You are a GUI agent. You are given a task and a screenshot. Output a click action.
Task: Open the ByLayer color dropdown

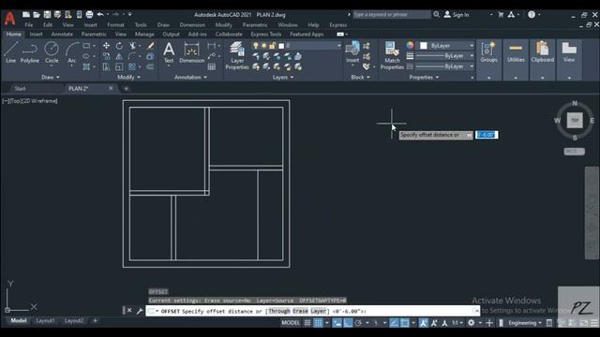pyautogui.click(x=472, y=46)
